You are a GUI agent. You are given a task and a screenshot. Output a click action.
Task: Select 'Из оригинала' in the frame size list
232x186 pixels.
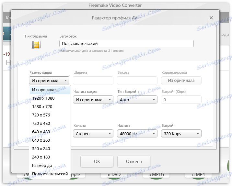[x=50, y=90]
